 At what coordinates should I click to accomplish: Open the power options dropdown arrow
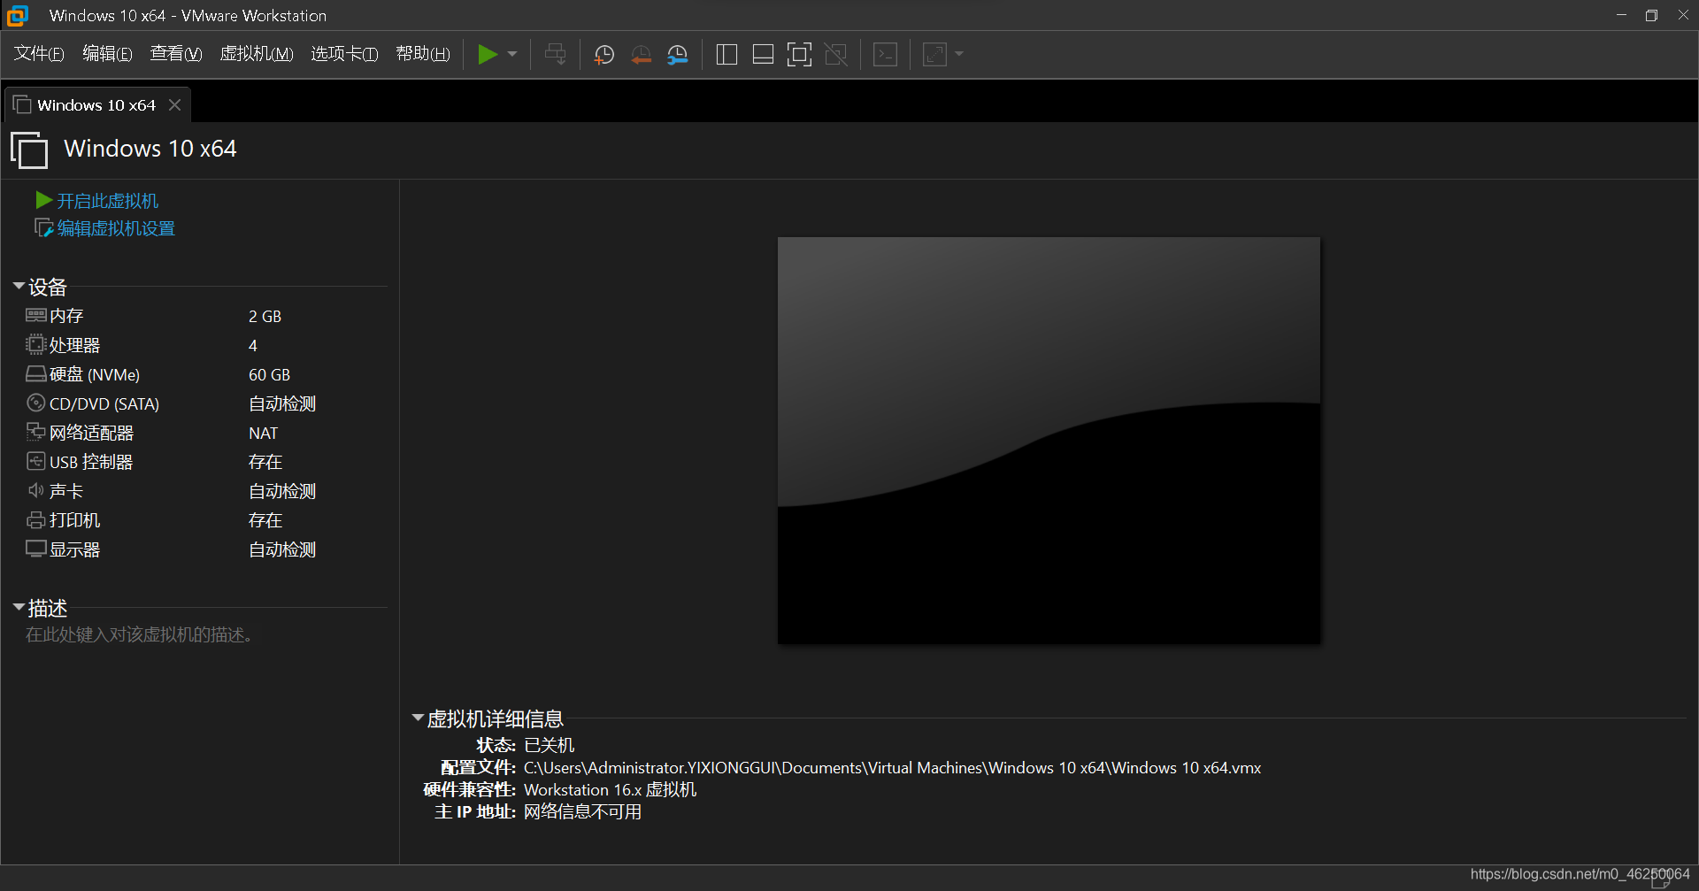[512, 55]
